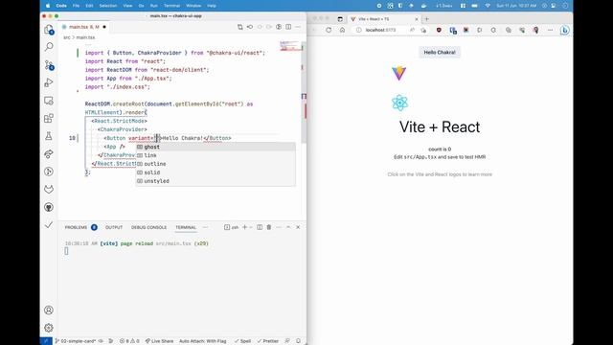Open the Live Share arrow icon in the activity bar

point(49,153)
